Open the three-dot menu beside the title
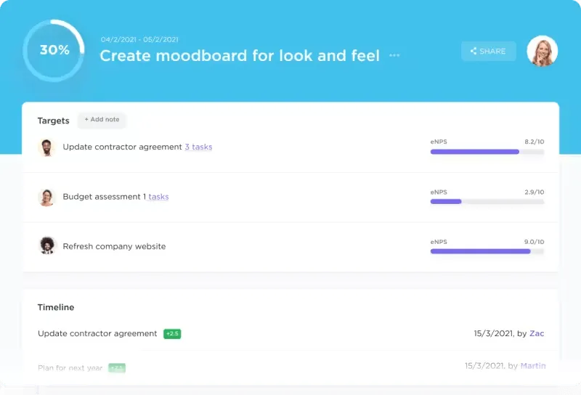The width and height of the screenshot is (581, 395). (x=394, y=56)
